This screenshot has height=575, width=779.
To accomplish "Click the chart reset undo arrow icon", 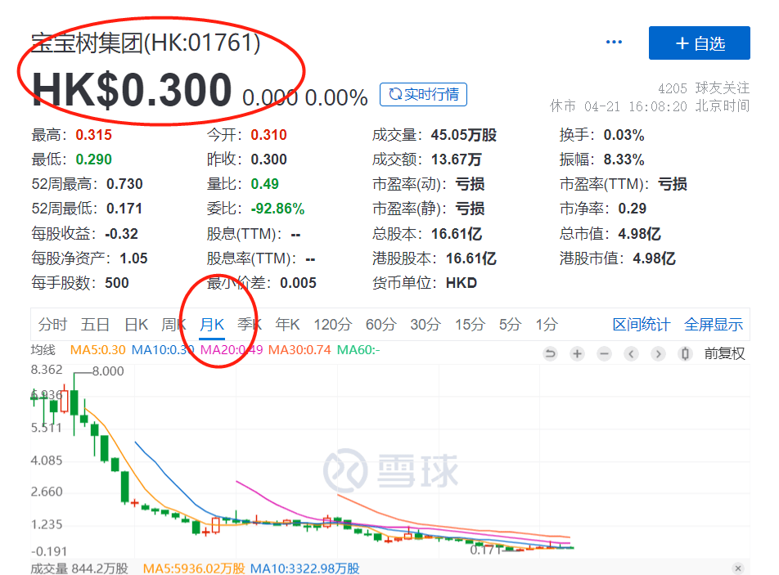I will [550, 353].
